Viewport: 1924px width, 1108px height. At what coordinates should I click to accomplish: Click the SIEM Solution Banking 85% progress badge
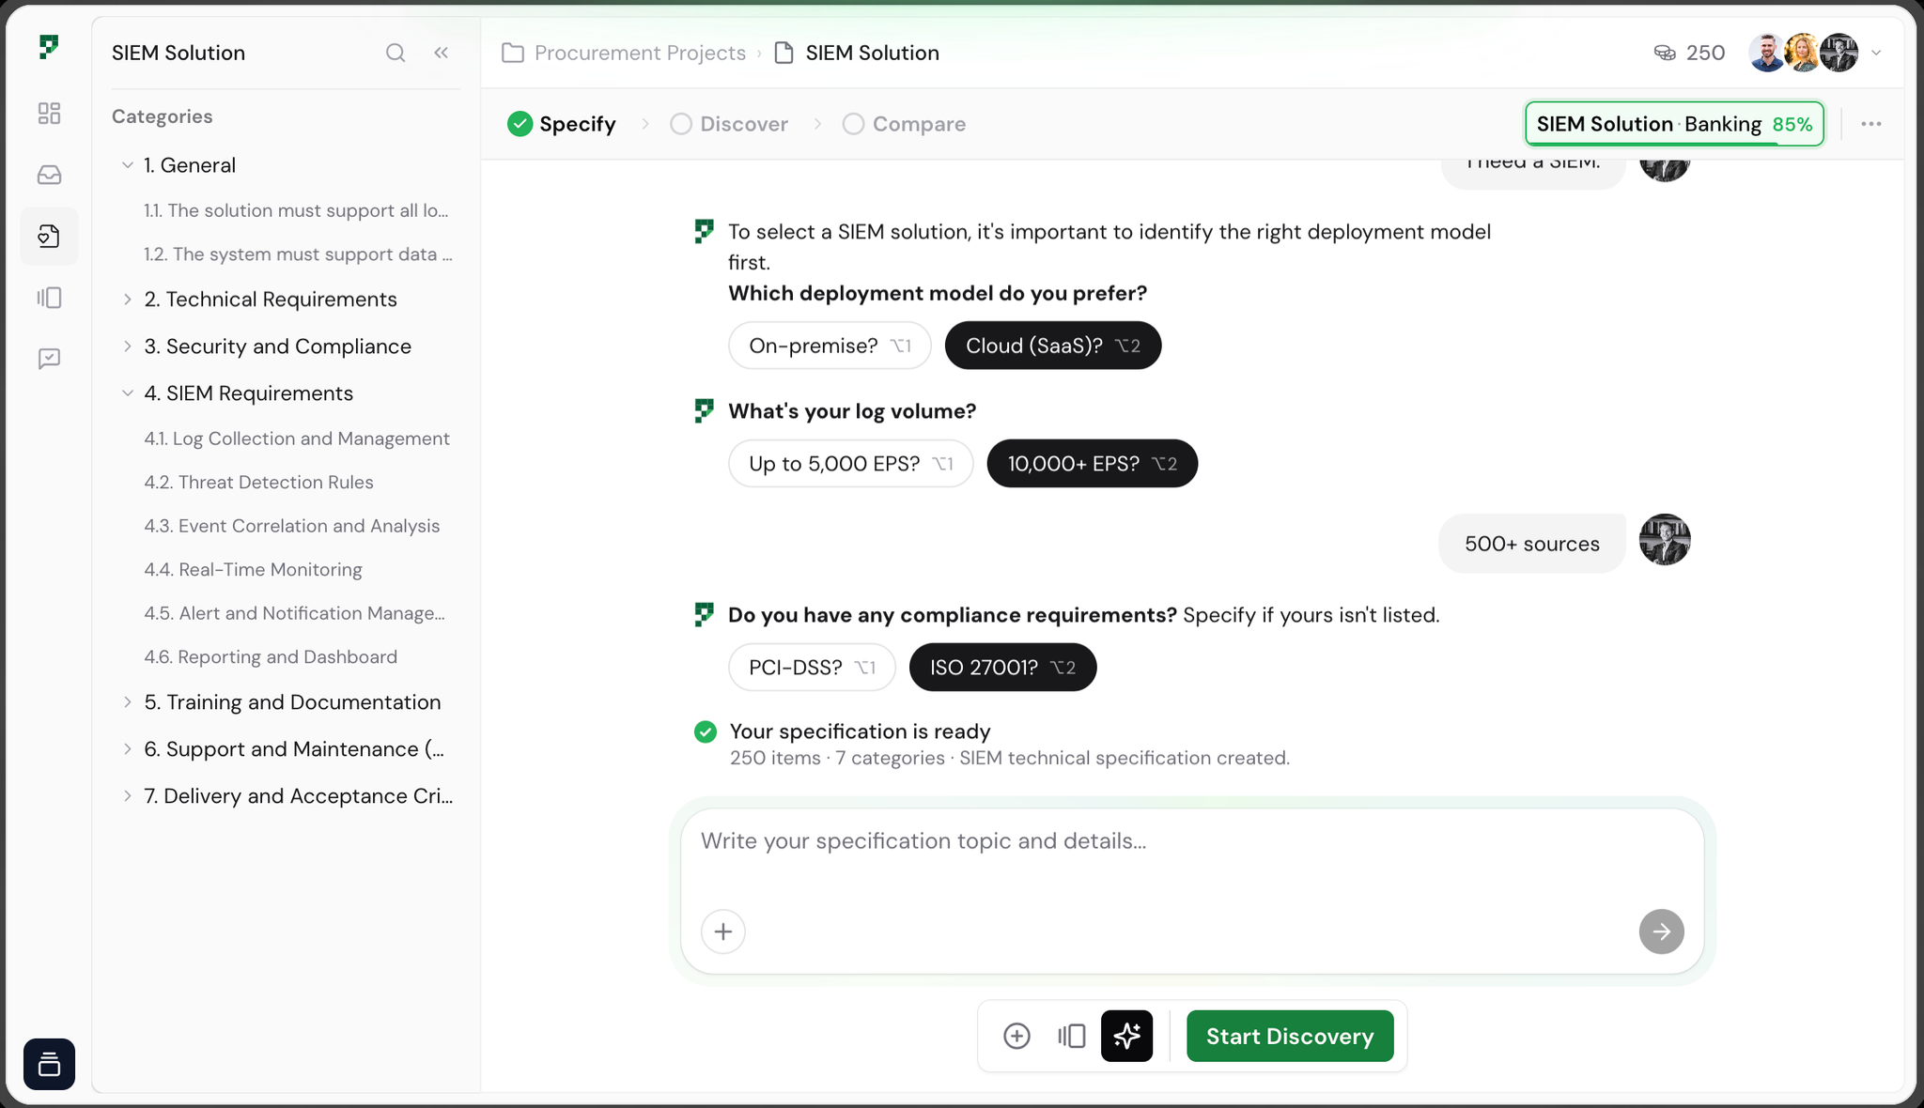[1674, 124]
